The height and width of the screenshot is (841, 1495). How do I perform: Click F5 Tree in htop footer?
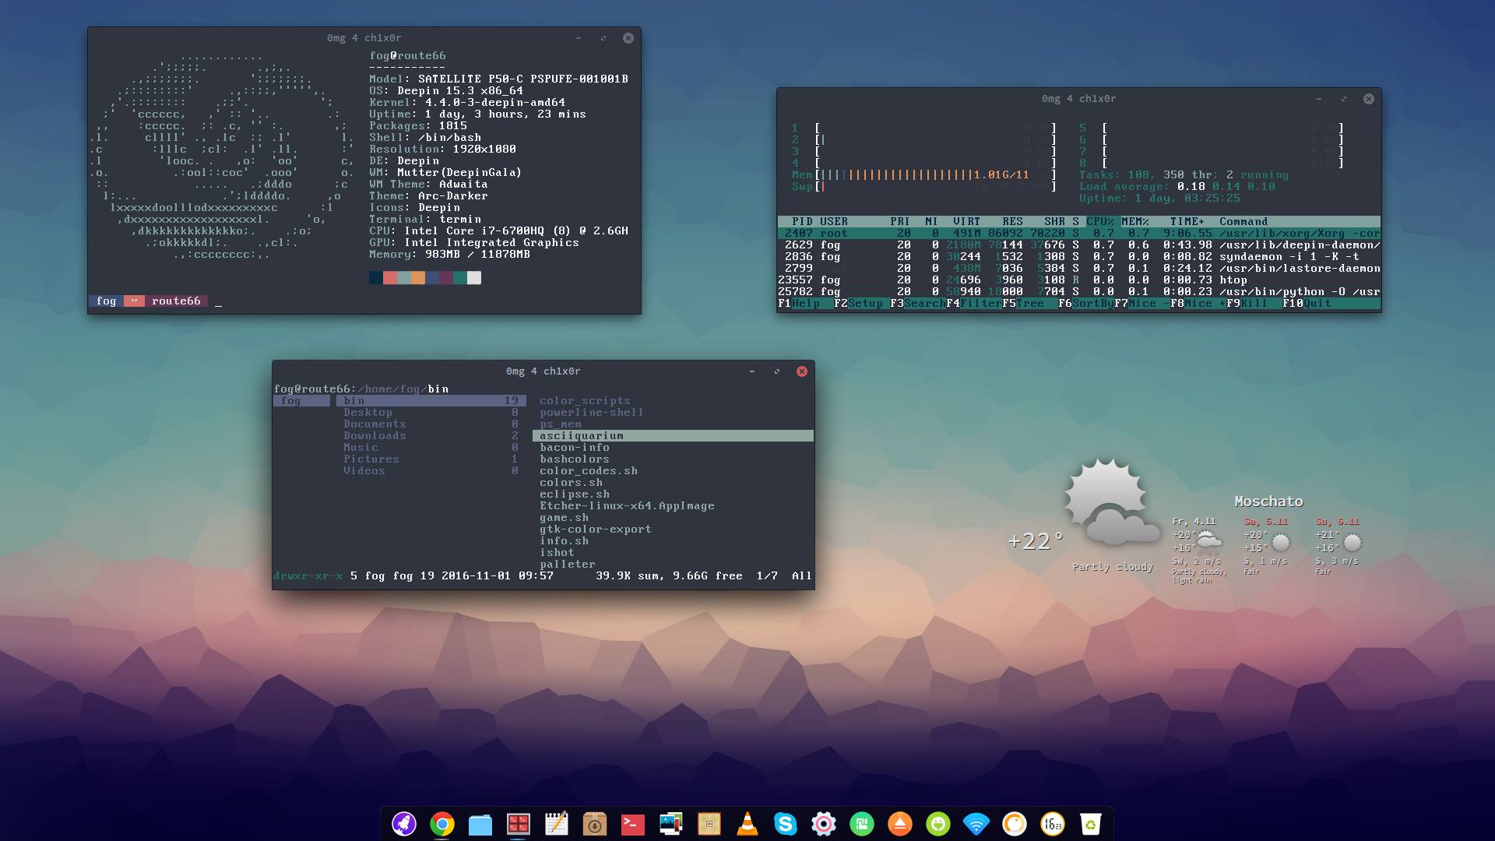pos(1029,304)
